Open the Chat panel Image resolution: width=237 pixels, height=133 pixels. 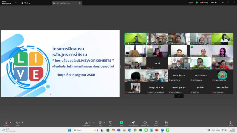point(100,123)
